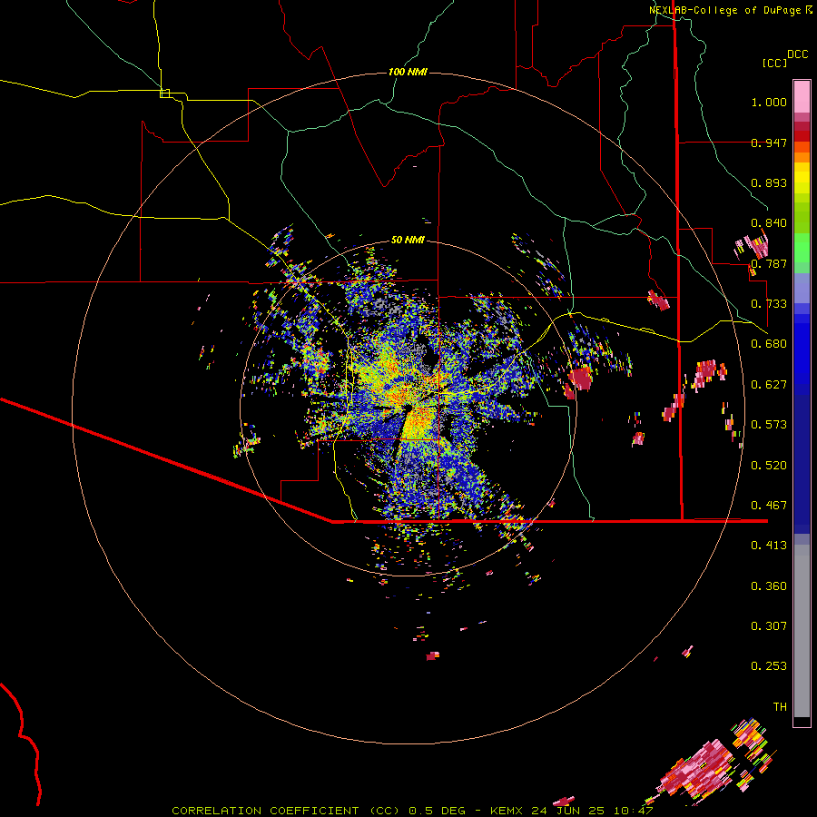Screen dimensions: 817x817
Task: Select the 0.360 scale value
Action: click(769, 586)
